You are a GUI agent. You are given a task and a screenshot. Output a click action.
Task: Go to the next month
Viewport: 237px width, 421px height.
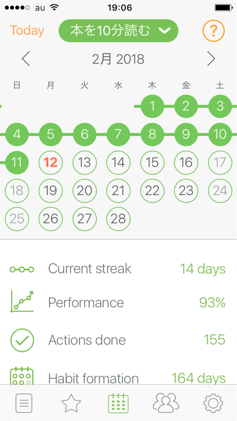(x=211, y=59)
